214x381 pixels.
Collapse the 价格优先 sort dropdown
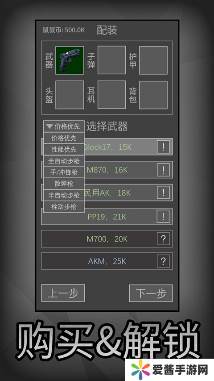[64, 126]
